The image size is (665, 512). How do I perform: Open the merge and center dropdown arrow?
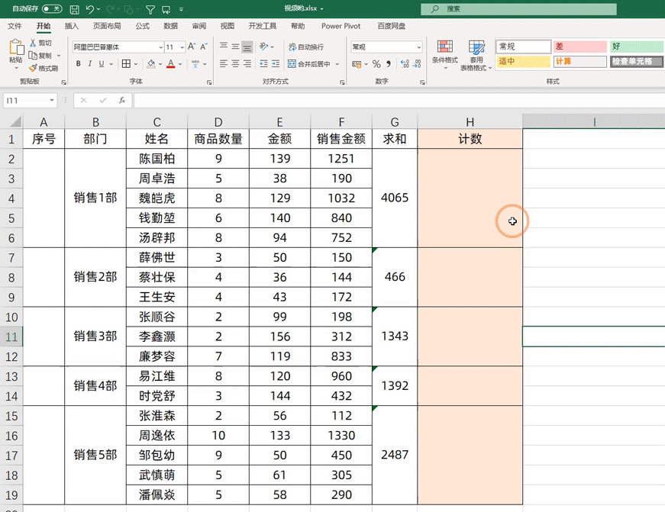pos(337,64)
